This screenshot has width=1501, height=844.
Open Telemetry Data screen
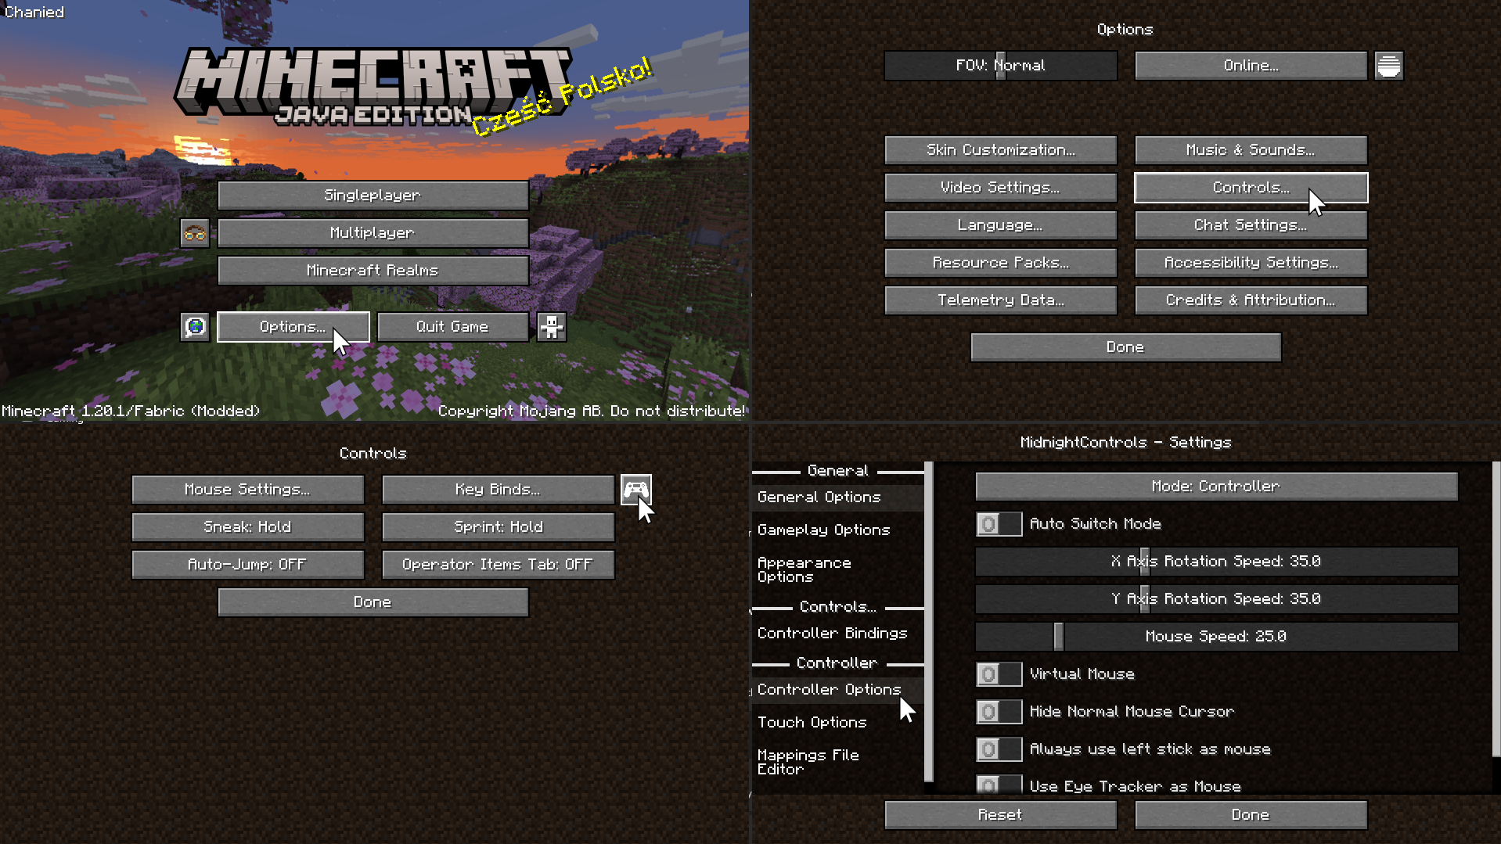(1001, 300)
